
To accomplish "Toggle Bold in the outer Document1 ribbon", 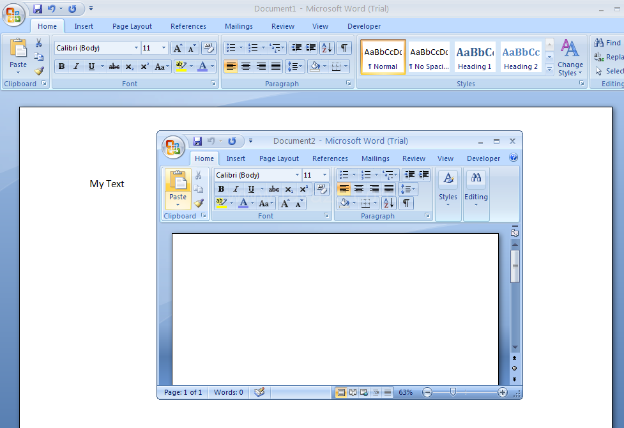I will [62, 66].
